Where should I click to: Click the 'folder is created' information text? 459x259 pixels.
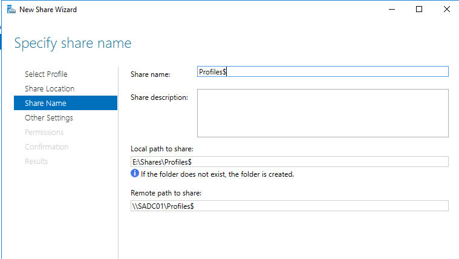pyautogui.click(x=218, y=174)
